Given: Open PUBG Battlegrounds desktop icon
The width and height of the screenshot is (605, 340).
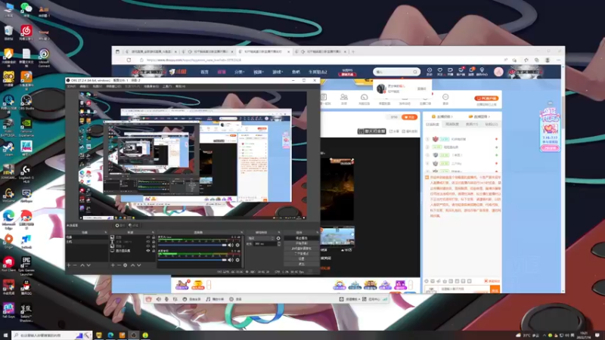Looking at the screenshot, I should [x=8, y=125].
